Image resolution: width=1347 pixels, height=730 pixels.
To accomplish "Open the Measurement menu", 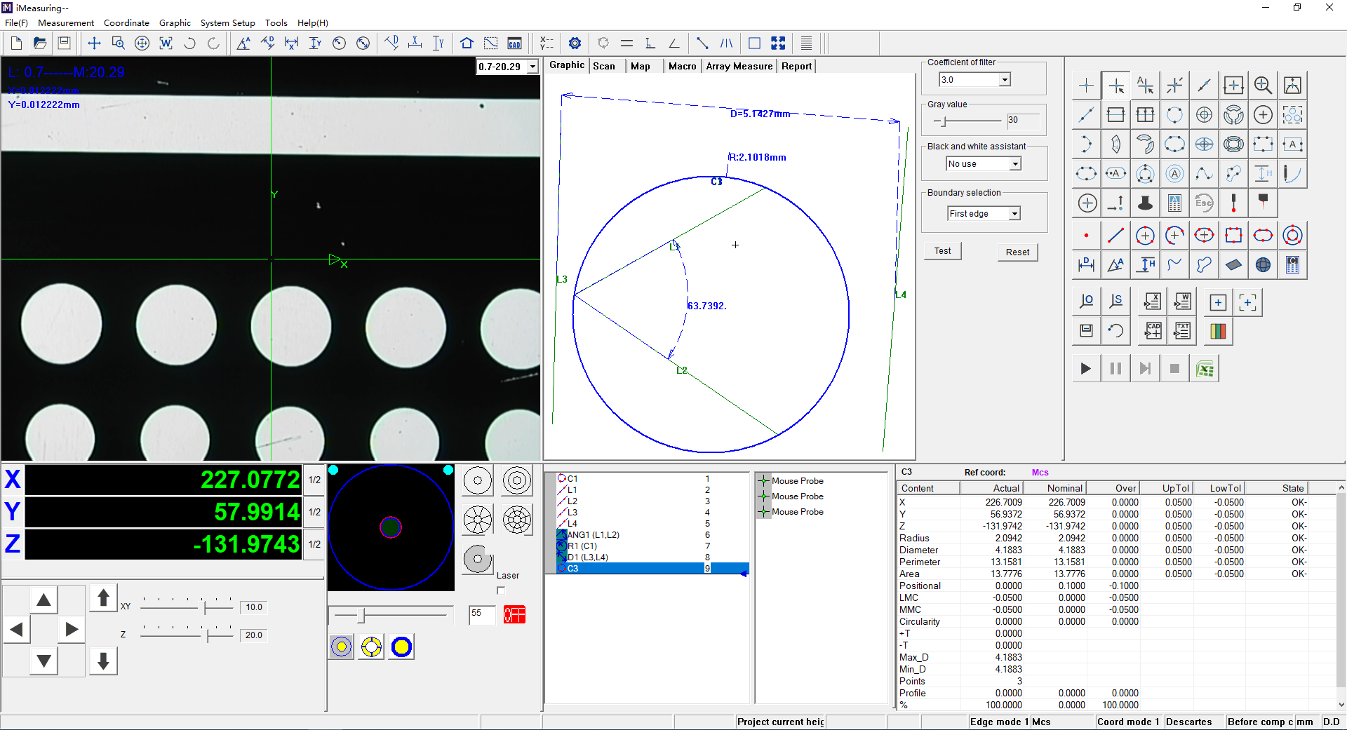I will pyautogui.click(x=66, y=23).
